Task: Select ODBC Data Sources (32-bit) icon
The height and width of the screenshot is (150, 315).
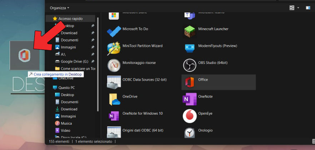Action: 114,82
